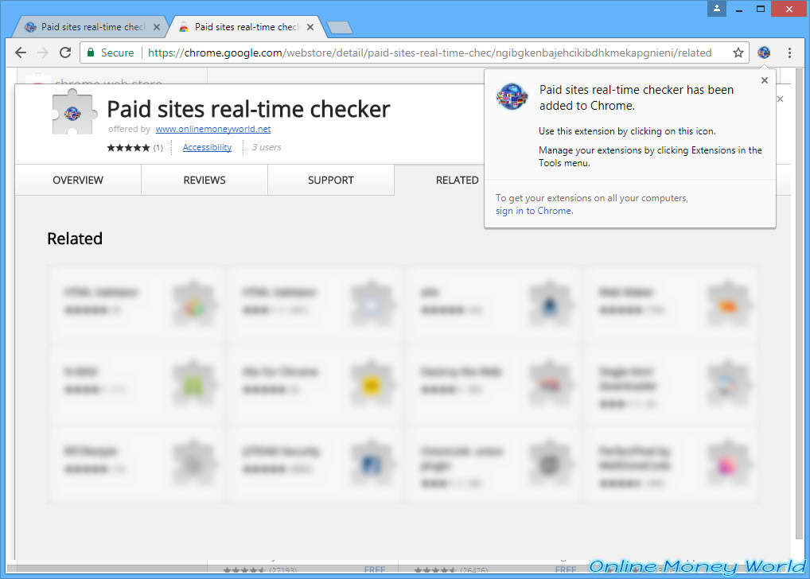Click the five-star rating of the extension
This screenshot has width=810, height=579.
tap(128, 148)
